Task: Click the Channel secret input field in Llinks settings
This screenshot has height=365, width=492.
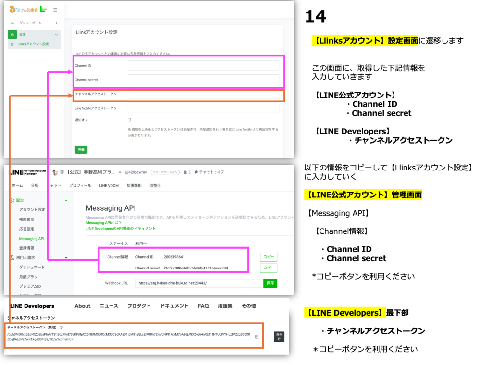Action: [x=203, y=80]
